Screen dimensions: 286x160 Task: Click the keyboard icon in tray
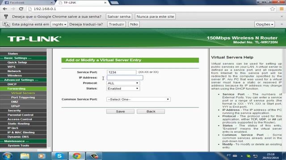click(x=235, y=156)
